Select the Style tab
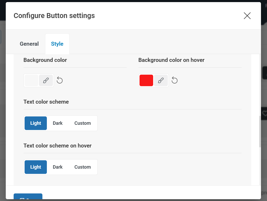This screenshot has width=267, height=201. 57,44
